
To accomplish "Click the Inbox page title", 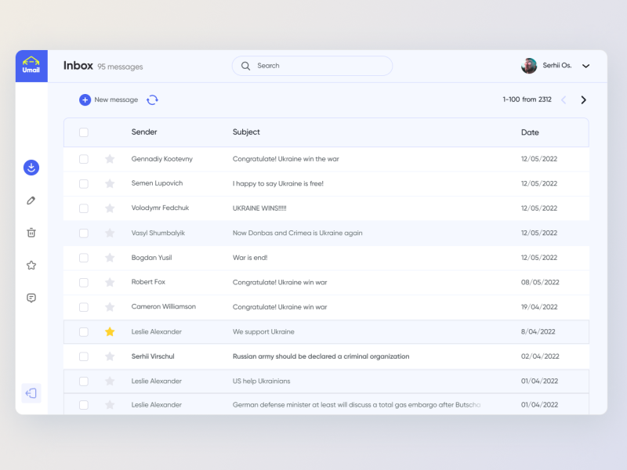I will tap(78, 66).
